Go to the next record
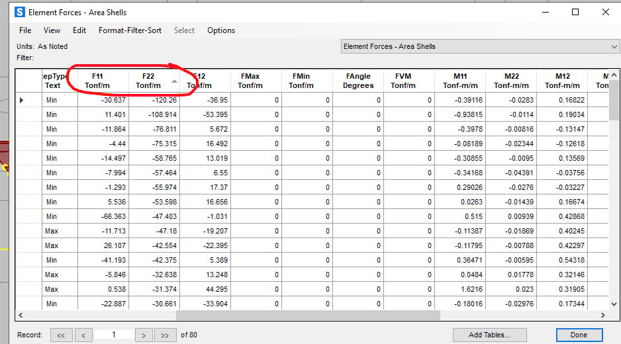 [x=143, y=335]
